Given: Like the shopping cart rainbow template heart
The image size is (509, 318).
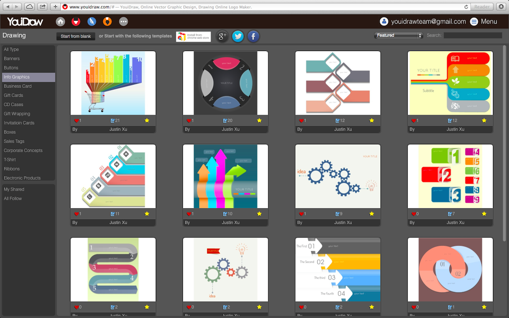Looking at the screenshot, I should tap(77, 120).
